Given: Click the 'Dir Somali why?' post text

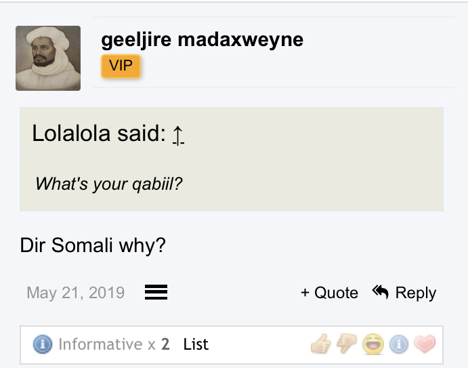Looking at the screenshot, I should (x=93, y=245).
